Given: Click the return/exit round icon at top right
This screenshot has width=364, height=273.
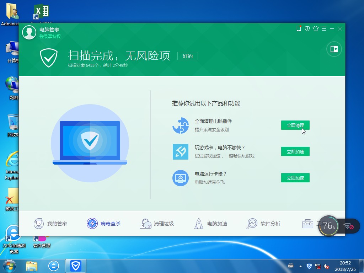Looking at the screenshot, I should click(334, 49).
